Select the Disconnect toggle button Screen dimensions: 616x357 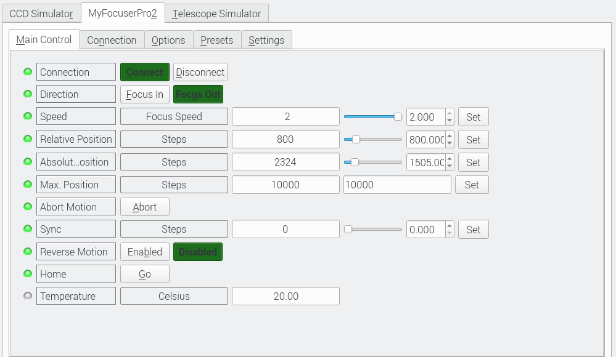point(200,72)
